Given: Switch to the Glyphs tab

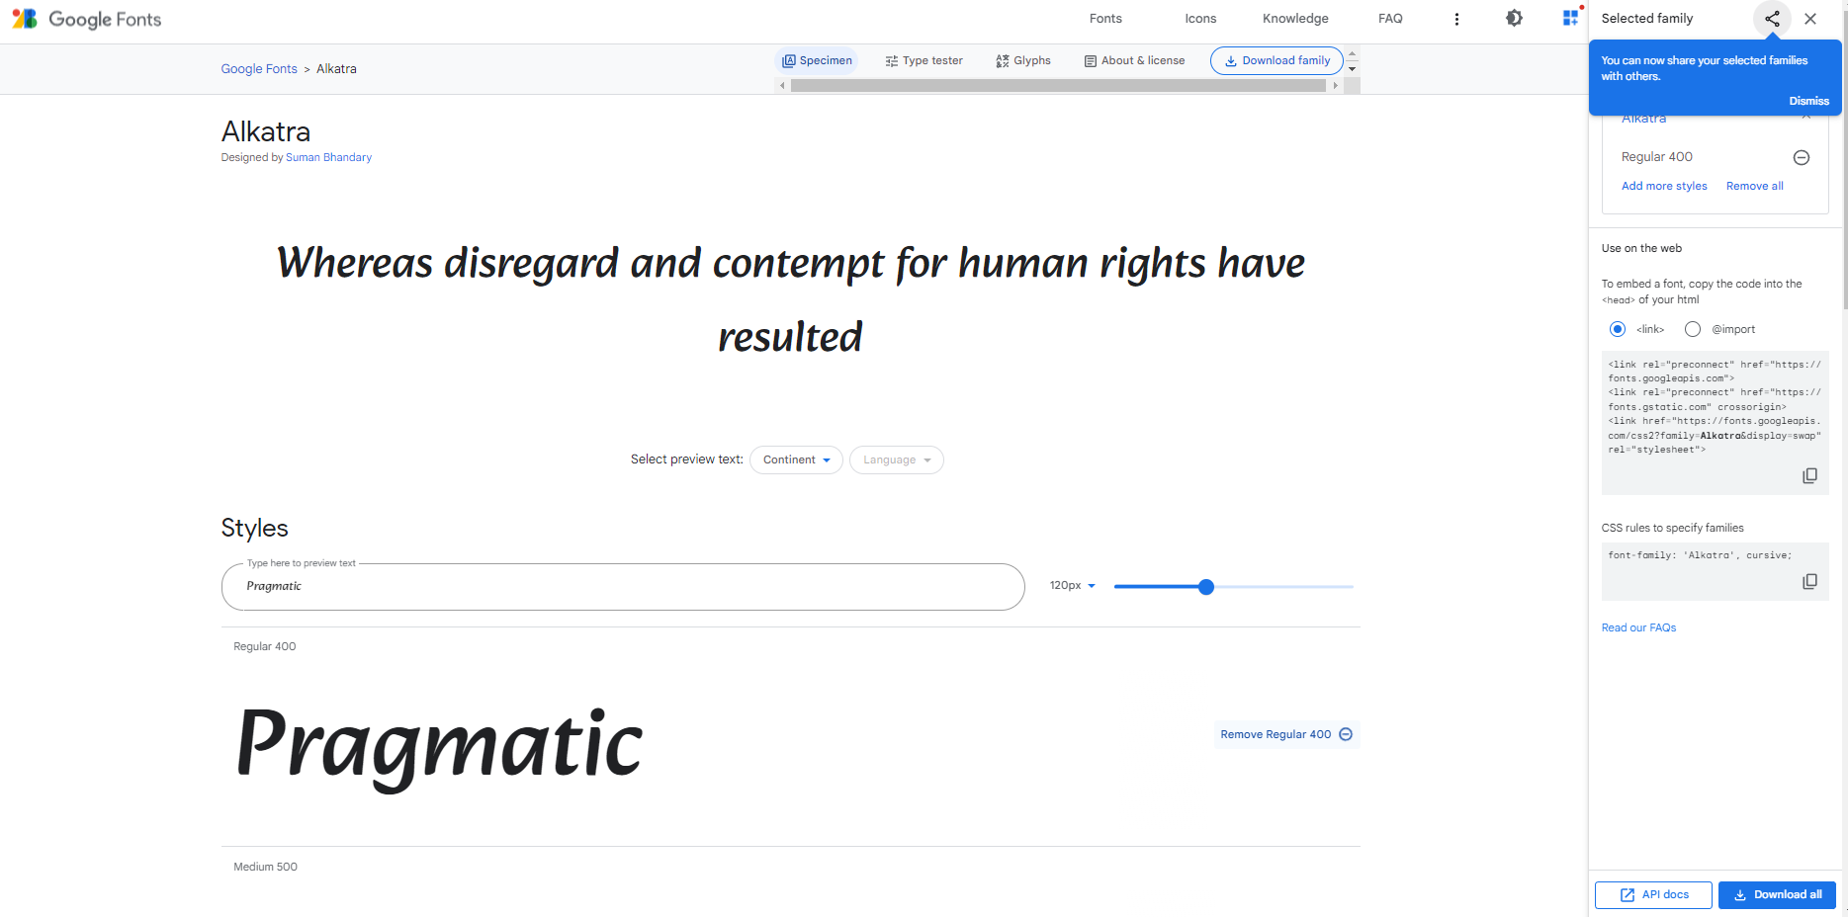Looking at the screenshot, I should 1023,61.
